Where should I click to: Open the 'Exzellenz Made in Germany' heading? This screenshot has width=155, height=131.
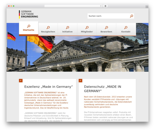[x=49, y=87]
